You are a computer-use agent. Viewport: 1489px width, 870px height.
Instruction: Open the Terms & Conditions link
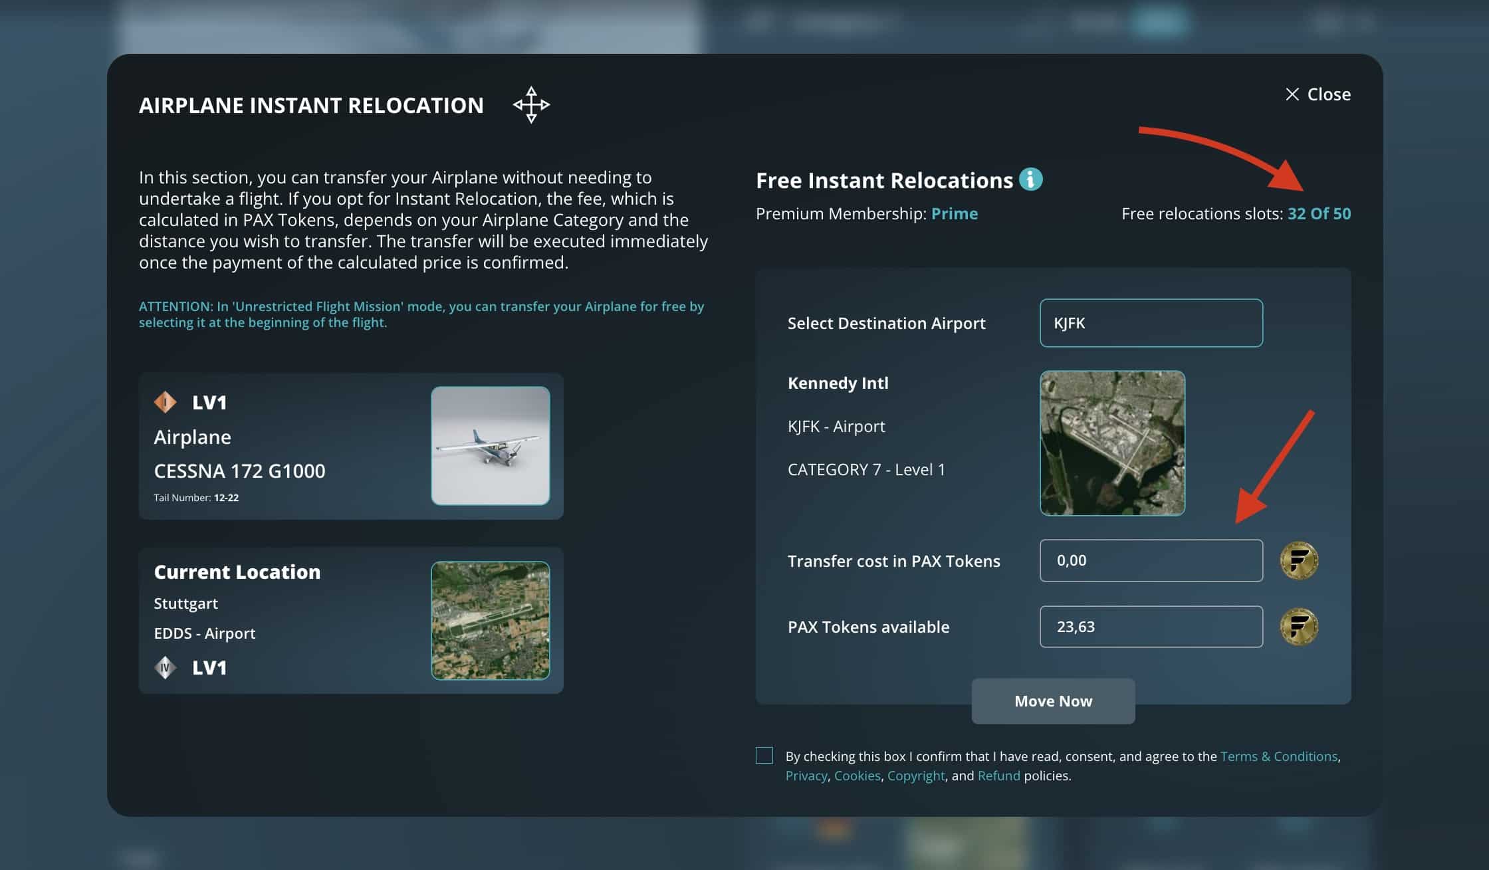click(1278, 756)
